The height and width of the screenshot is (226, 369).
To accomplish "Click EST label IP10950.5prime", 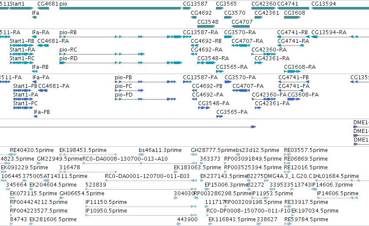I will [x=106, y=211].
